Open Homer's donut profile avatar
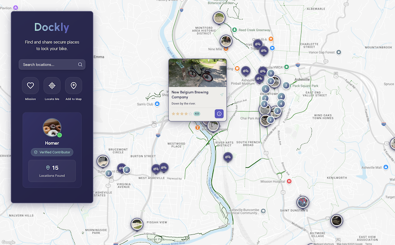Image resolution: width=395 pixels, height=245 pixels. pos(52,127)
